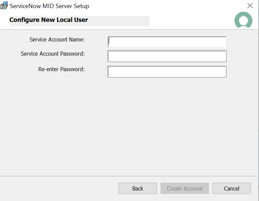Close the MID Server Setup window
The image size is (259, 201).
tap(250, 6)
